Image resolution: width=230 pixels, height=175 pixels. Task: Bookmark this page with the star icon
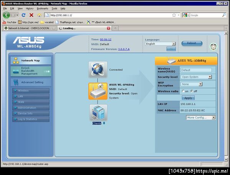pyautogui.click(x=174, y=15)
